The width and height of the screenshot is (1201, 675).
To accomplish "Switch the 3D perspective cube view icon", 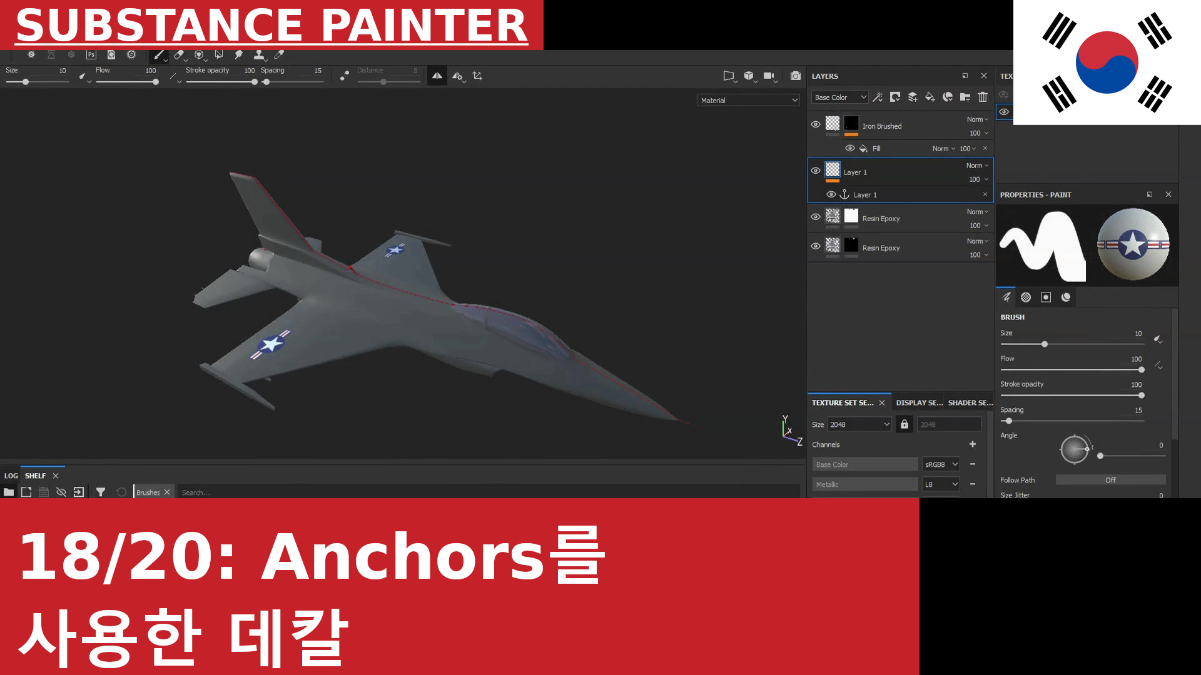I will pos(749,76).
